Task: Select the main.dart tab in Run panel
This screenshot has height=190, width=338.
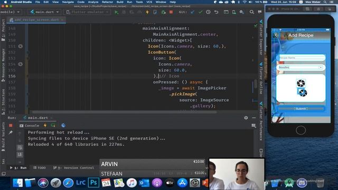Action: pyautogui.click(x=37, y=118)
